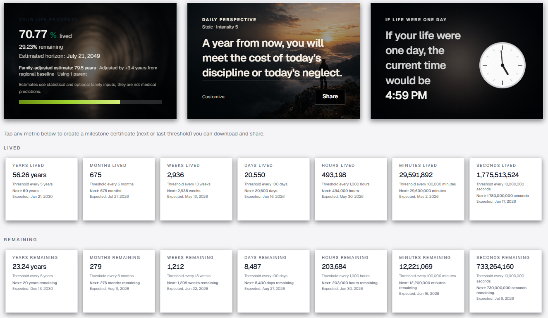This screenshot has width=548, height=318.
Task: Open the Months Lived metric card
Action: 119,189
